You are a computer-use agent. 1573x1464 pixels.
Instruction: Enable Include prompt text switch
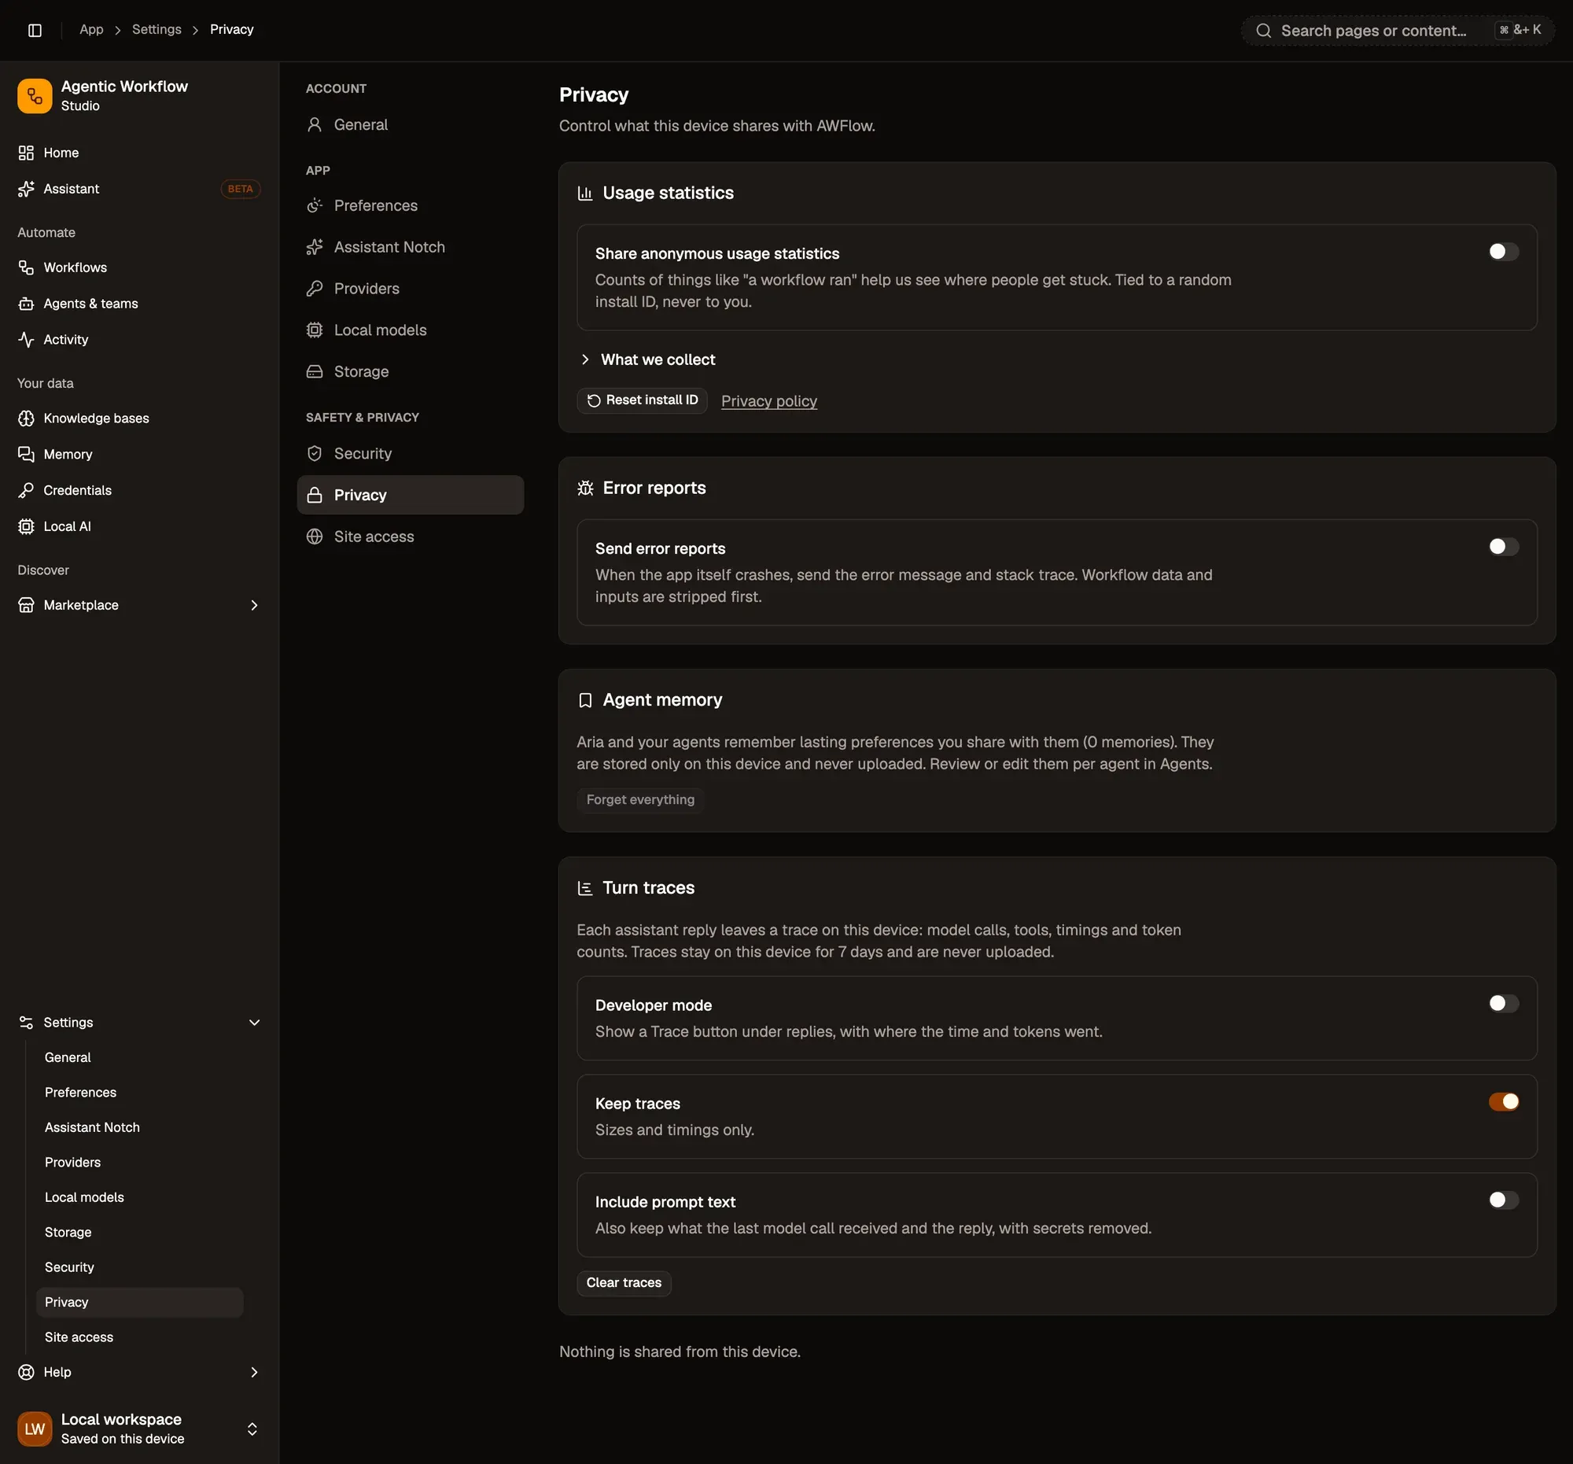click(x=1502, y=1200)
